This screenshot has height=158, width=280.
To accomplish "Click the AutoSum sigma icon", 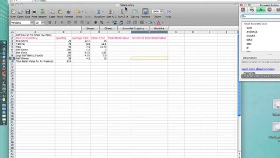I will pyautogui.click(x=98, y=12).
